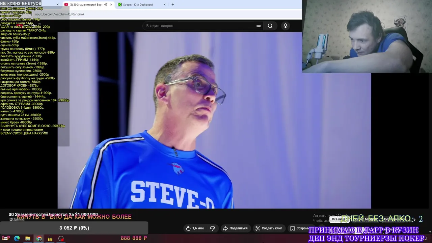
Task: Dislike the video with thumbs-down icon
Action: [x=212, y=228]
